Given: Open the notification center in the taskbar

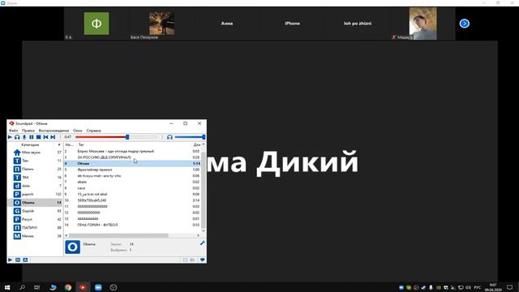Looking at the screenshot, I should point(510,287).
